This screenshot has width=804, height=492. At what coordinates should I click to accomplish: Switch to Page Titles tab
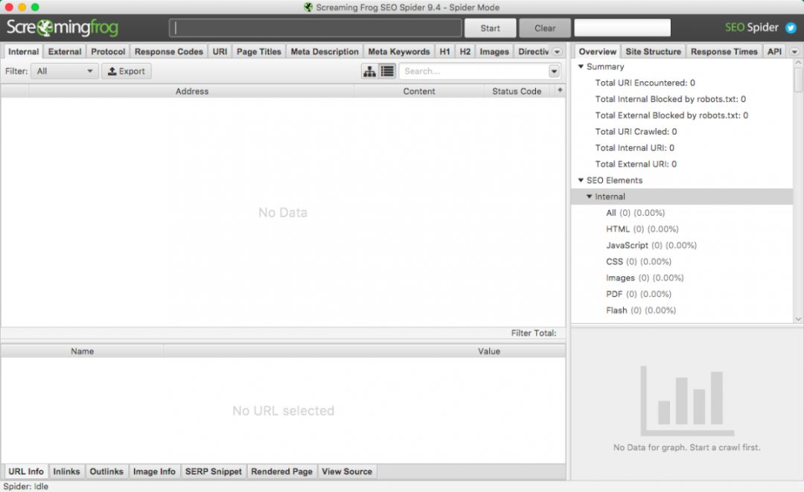coord(259,52)
